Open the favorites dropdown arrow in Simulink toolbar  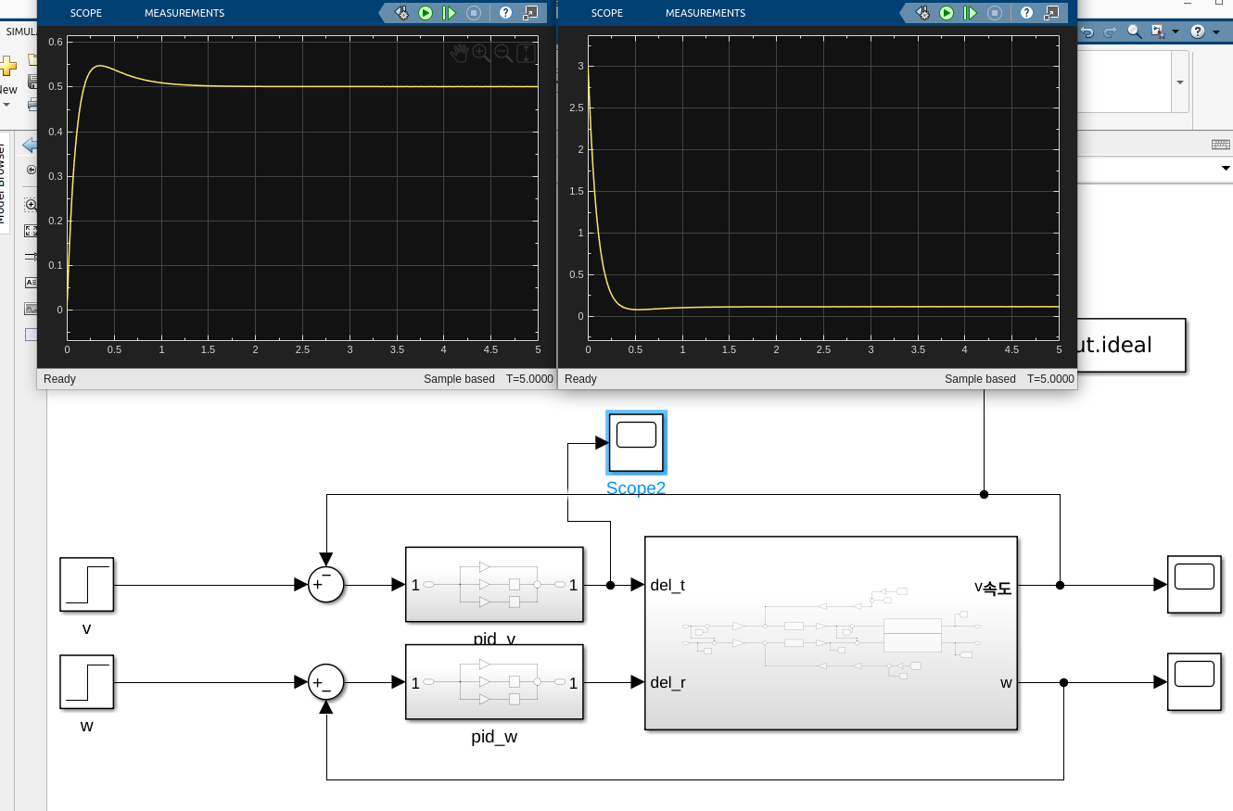(1176, 32)
